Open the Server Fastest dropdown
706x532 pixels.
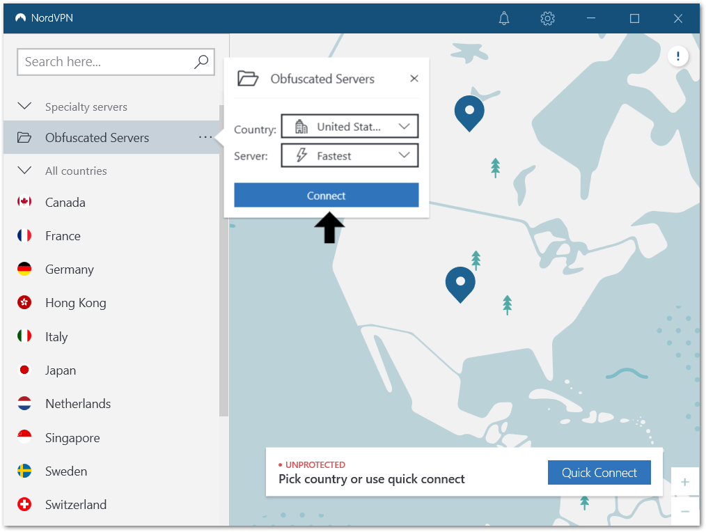[350, 155]
